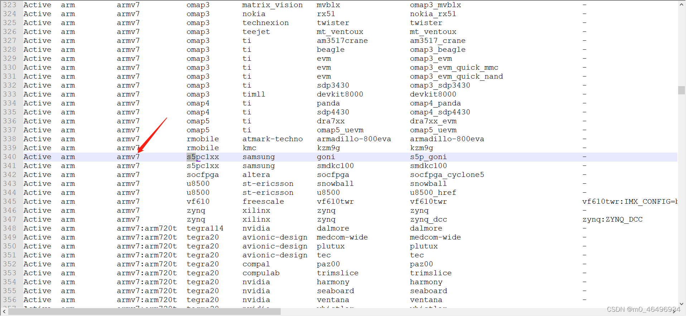The image size is (686, 316).
Task: Click 'vf610' on line 345
Action: point(198,202)
